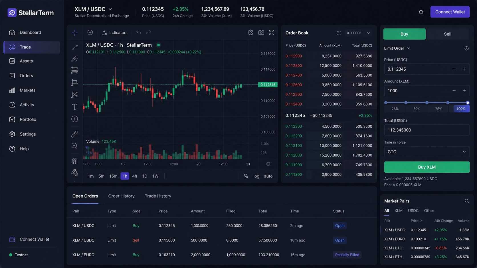
Task: Click the Price (USDC) input field
Action: click(427, 69)
